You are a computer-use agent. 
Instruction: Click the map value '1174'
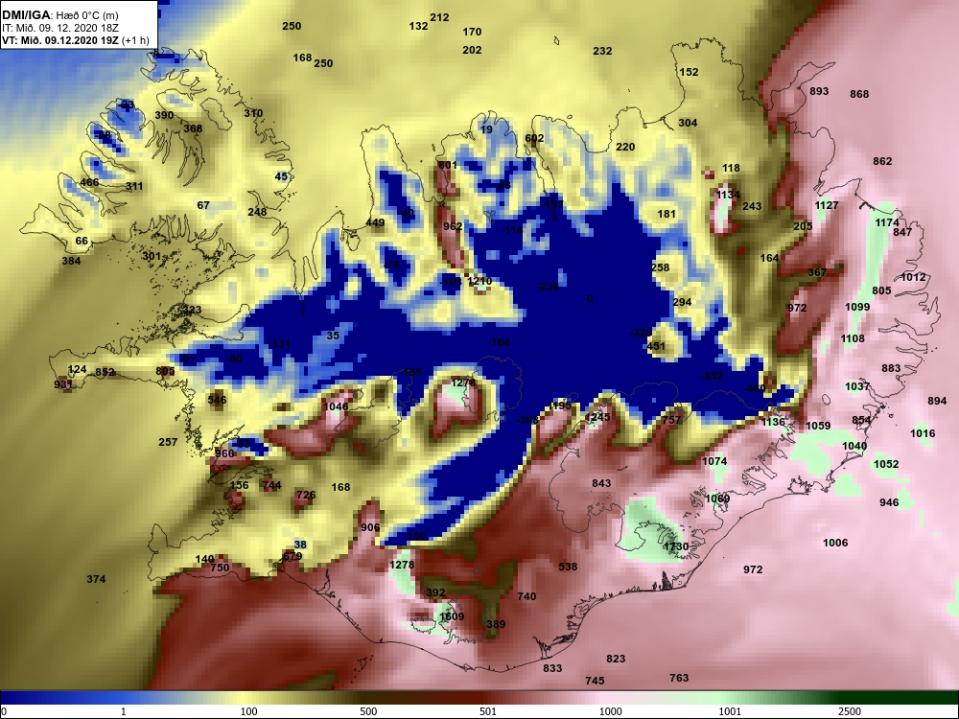click(x=887, y=222)
